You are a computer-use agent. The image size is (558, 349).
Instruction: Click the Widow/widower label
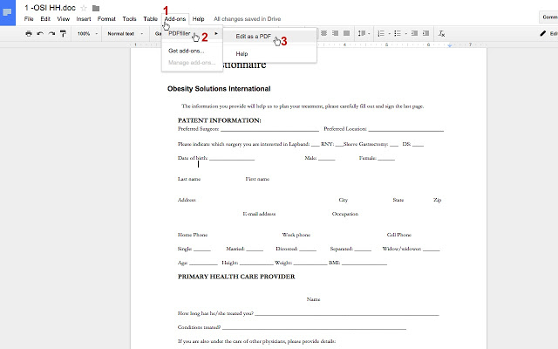(401, 249)
